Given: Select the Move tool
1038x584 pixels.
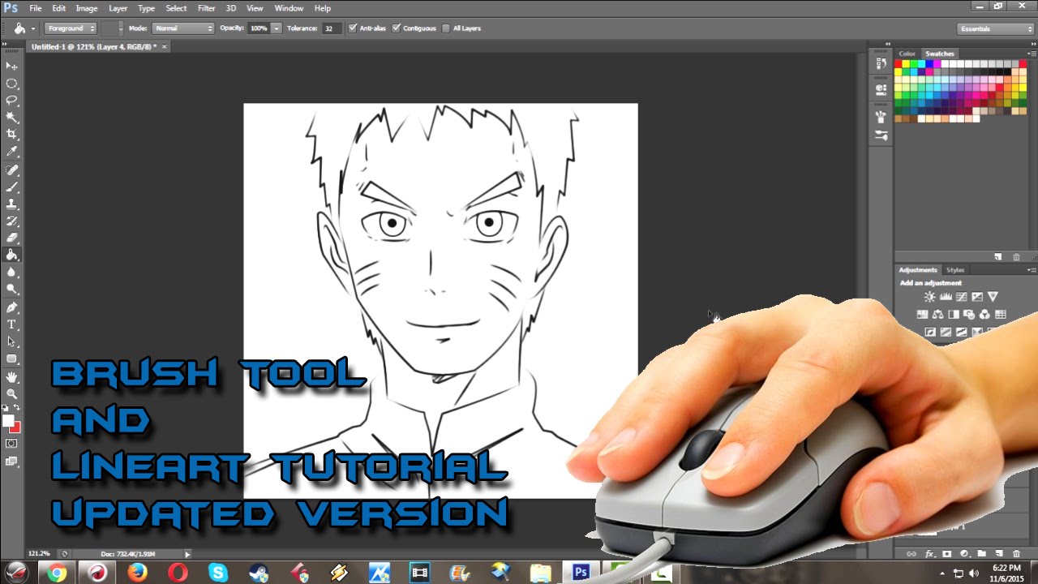Looking at the screenshot, I should coord(11,66).
